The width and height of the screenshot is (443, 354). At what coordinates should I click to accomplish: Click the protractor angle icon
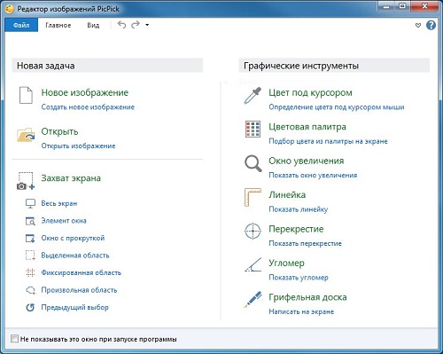coord(253,264)
